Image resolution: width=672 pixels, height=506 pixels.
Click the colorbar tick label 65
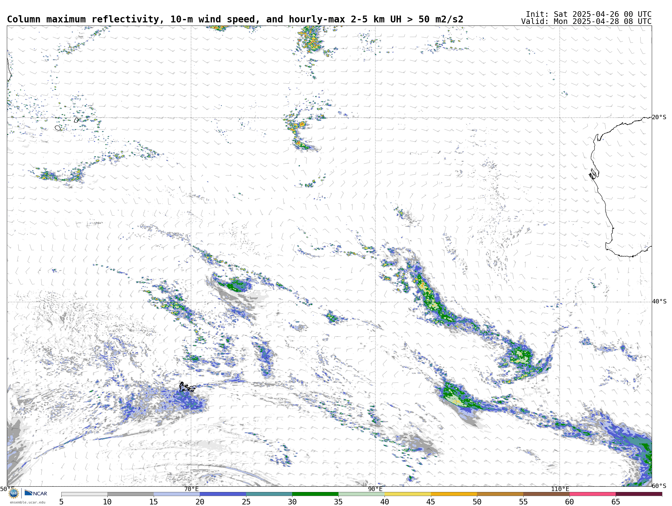coord(616,502)
